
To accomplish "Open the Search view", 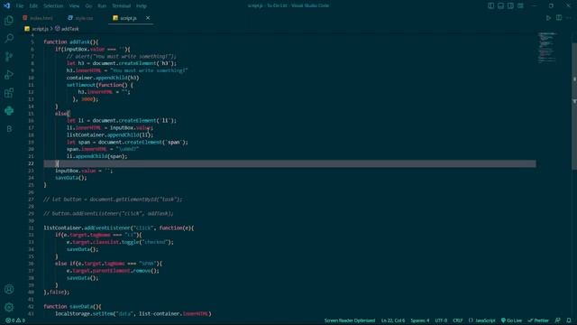I will pyautogui.click(x=9, y=38).
